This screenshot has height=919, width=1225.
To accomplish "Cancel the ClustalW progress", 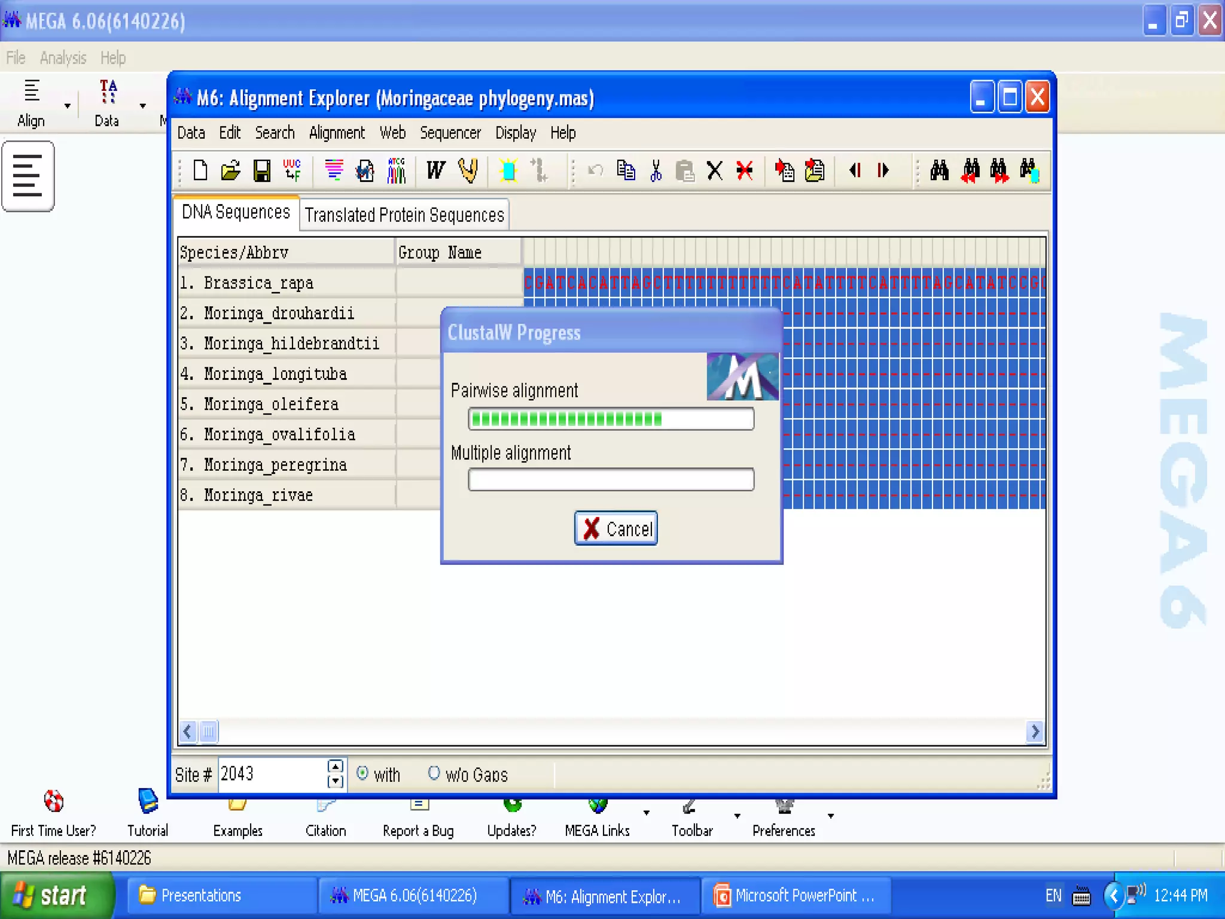I will coord(615,528).
